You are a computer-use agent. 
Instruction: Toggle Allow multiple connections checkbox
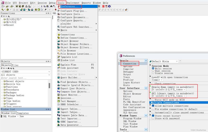tap(153, 106)
